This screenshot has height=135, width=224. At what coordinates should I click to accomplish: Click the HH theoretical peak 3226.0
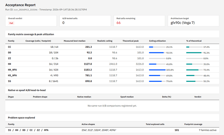140,64
